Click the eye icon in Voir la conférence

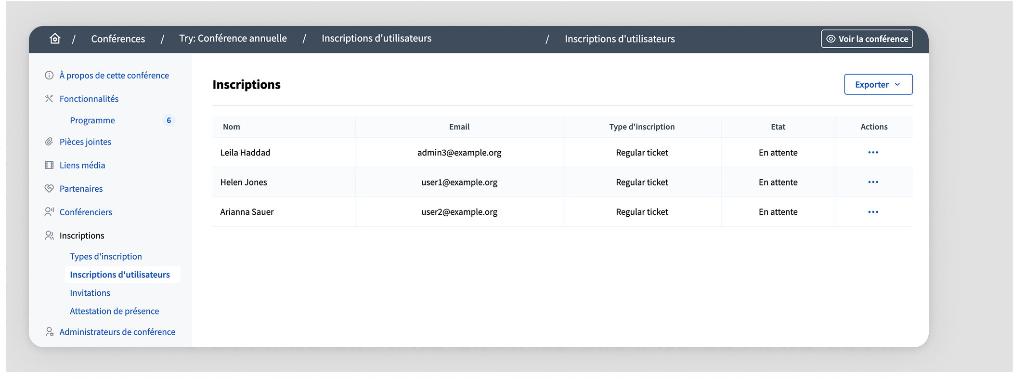point(831,39)
